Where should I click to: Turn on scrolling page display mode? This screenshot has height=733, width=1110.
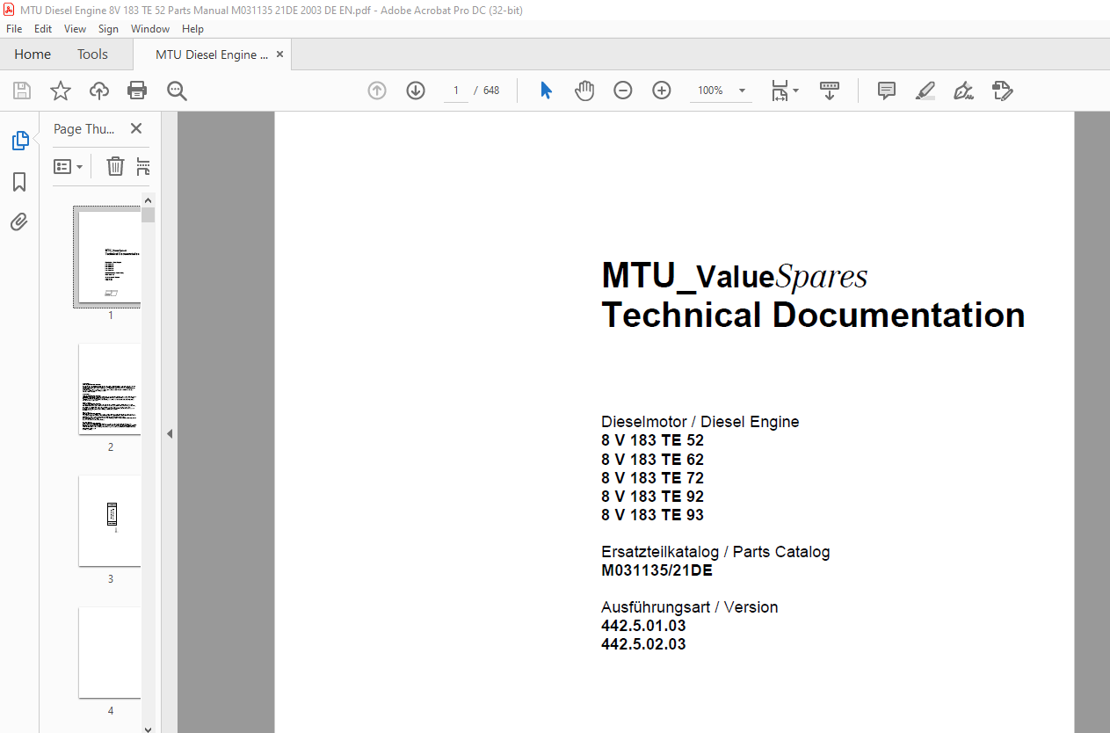click(x=830, y=91)
